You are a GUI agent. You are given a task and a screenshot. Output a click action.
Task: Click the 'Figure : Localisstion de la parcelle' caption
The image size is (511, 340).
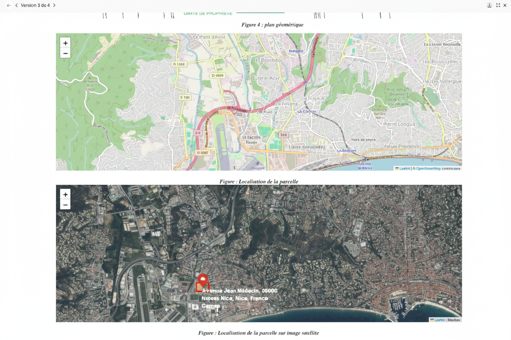point(259,181)
